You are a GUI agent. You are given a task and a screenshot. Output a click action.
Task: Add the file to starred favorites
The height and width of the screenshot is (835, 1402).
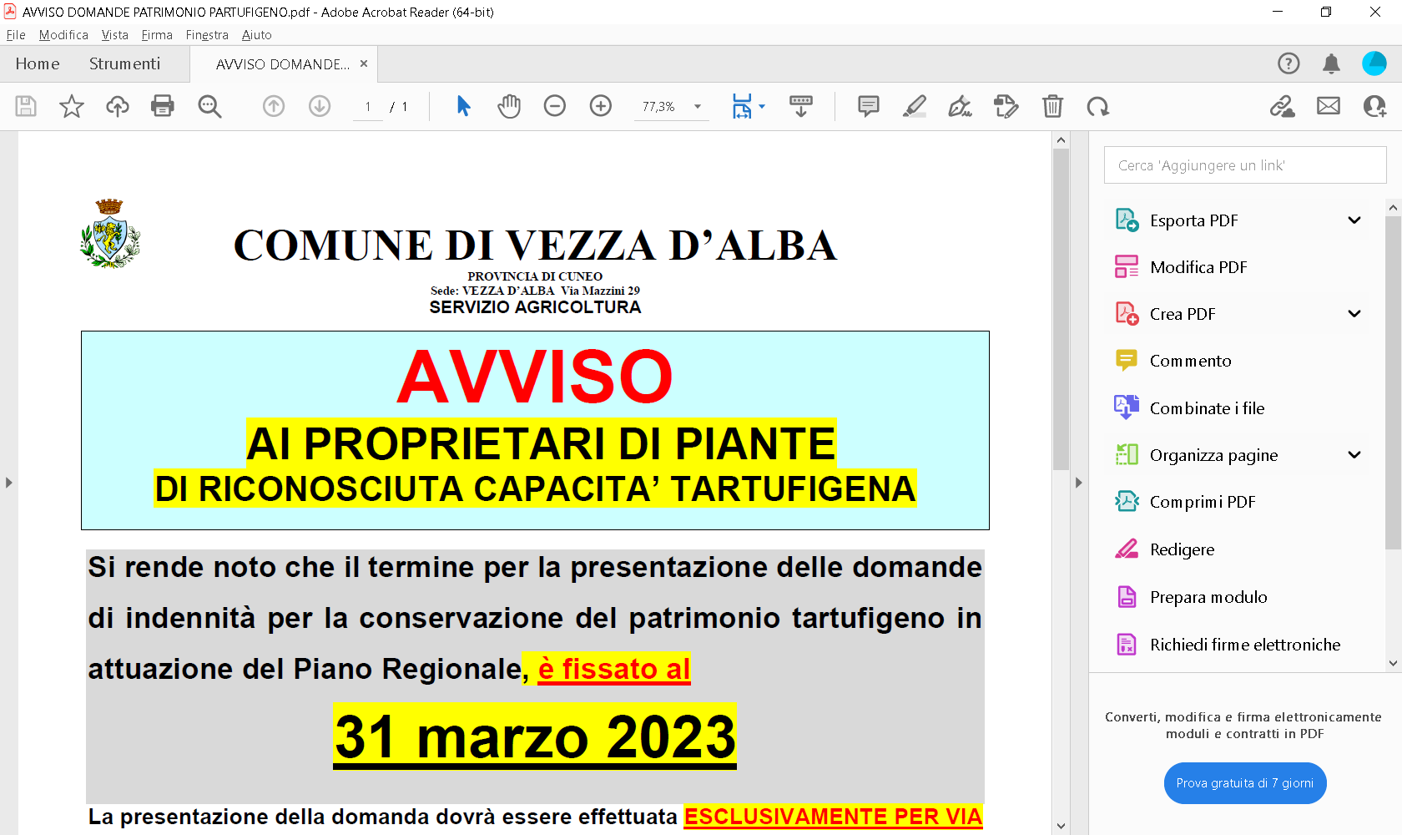pos(72,106)
